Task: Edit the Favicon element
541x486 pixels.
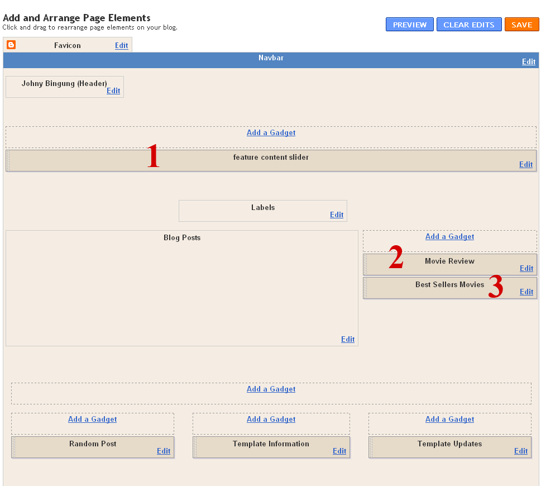Action: click(x=122, y=46)
